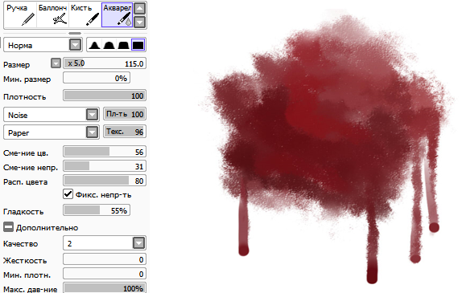
Task: Select the Ручка pen tool
Action: pos(20,15)
